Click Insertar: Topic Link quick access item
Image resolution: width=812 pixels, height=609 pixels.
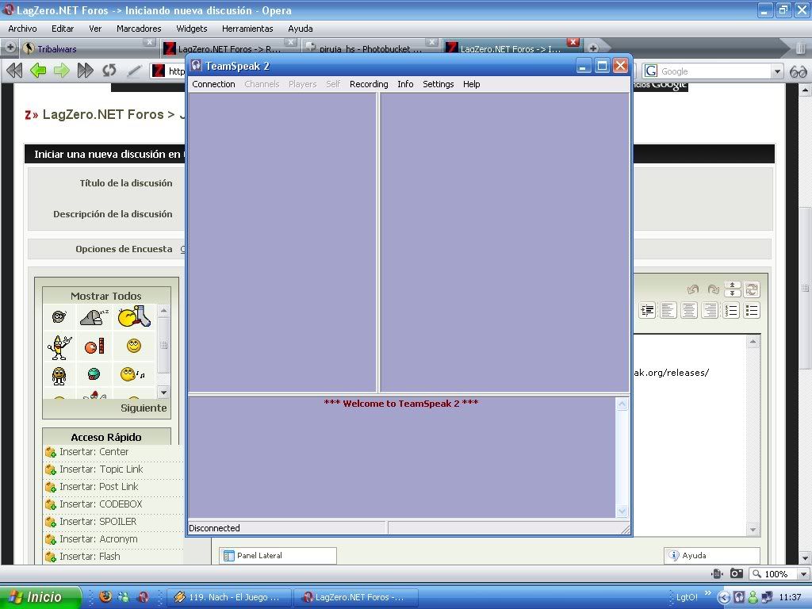pos(101,469)
